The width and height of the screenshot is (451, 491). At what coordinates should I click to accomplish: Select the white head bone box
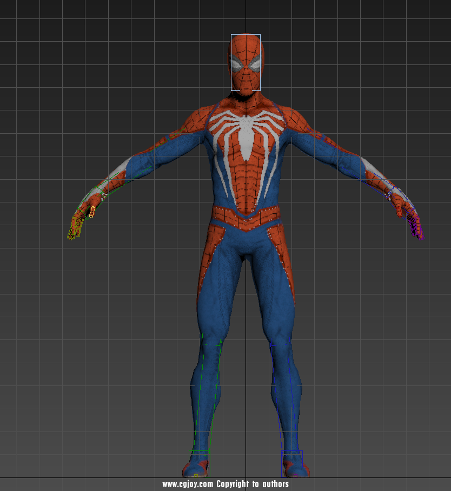coord(246,62)
